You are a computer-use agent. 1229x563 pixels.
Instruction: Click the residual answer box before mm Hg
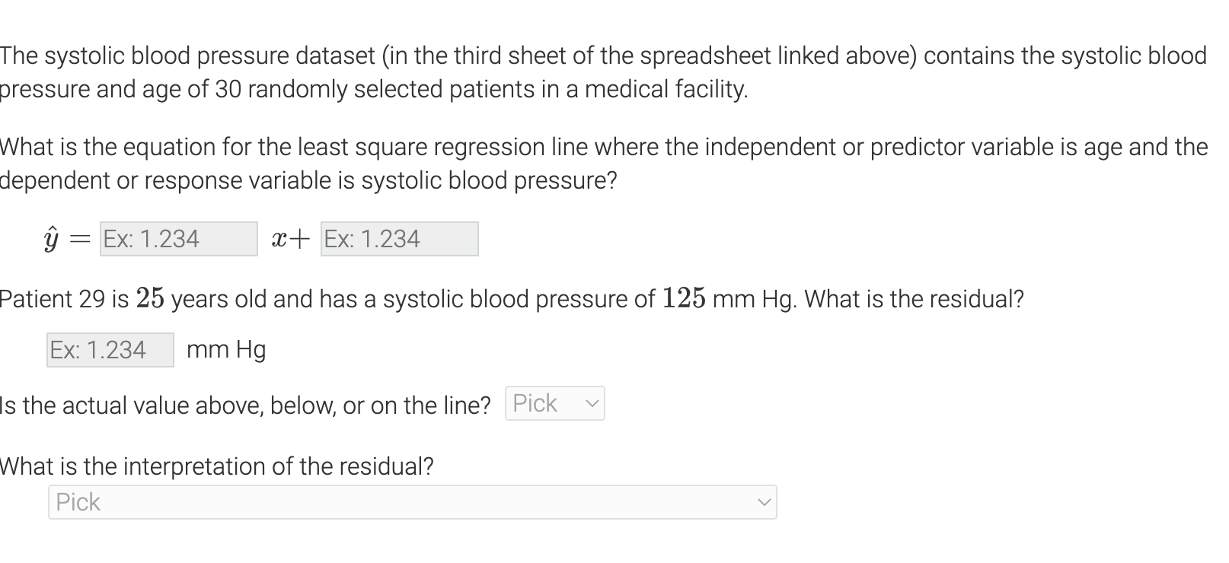coord(110,349)
